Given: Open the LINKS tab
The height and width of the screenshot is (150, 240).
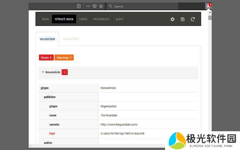Looking at the screenshot, I should pyautogui.click(x=83, y=19).
